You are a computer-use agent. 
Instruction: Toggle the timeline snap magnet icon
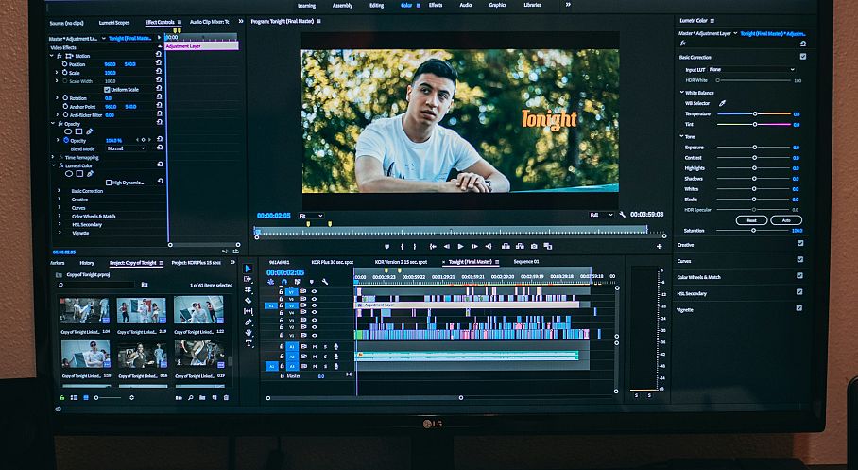click(x=284, y=282)
